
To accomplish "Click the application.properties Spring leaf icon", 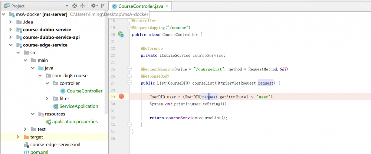I will [49, 122].
